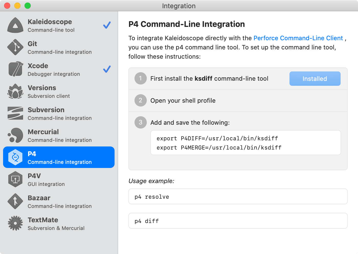The height and width of the screenshot is (254, 358).
Task: Select the Versions lotus icon
Action: (x=15, y=91)
